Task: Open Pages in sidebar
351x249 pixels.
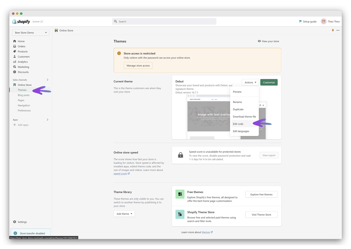Action: (x=21, y=100)
